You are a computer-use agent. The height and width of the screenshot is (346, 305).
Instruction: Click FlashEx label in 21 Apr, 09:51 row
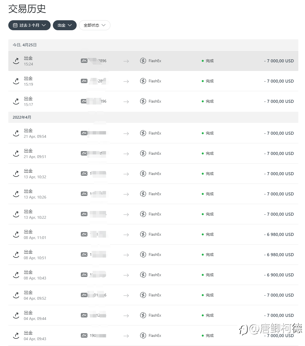click(155, 153)
